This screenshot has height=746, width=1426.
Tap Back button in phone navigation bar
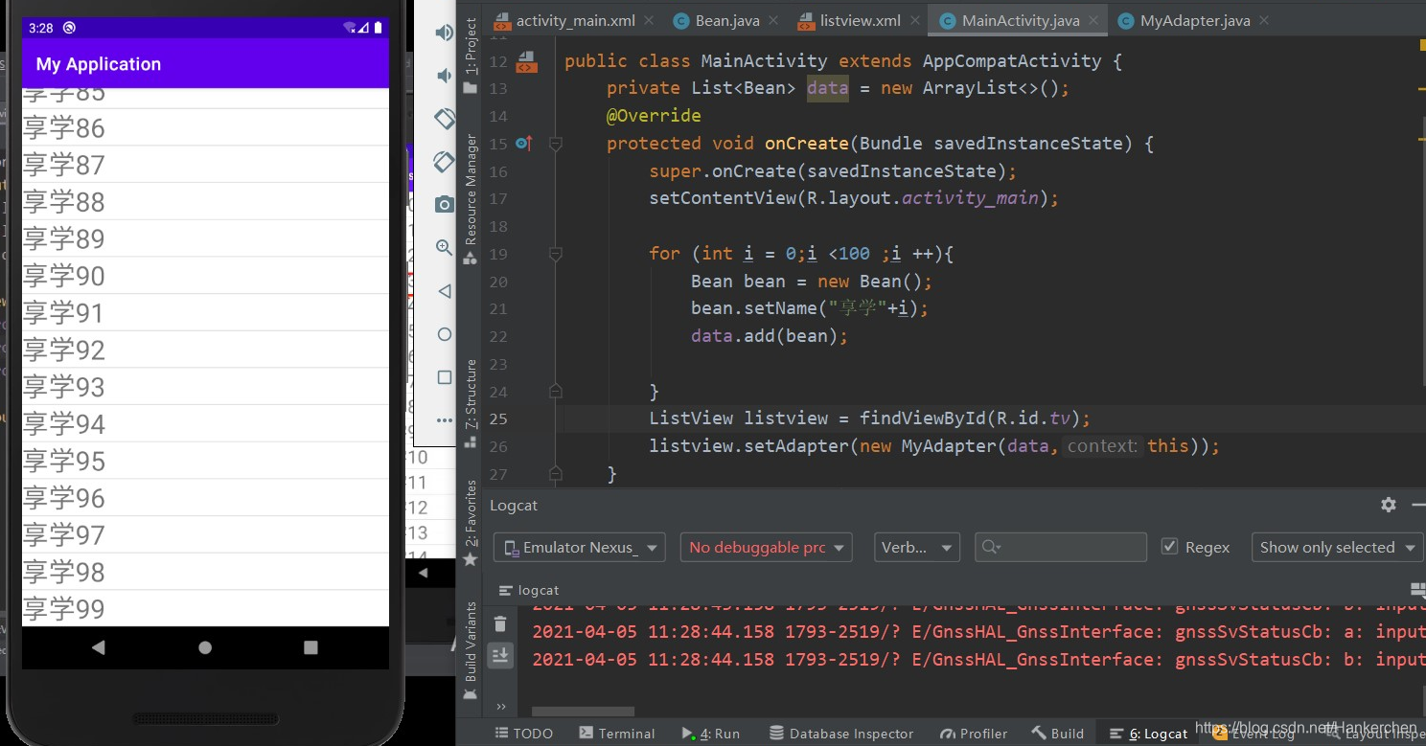(x=98, y=647)
